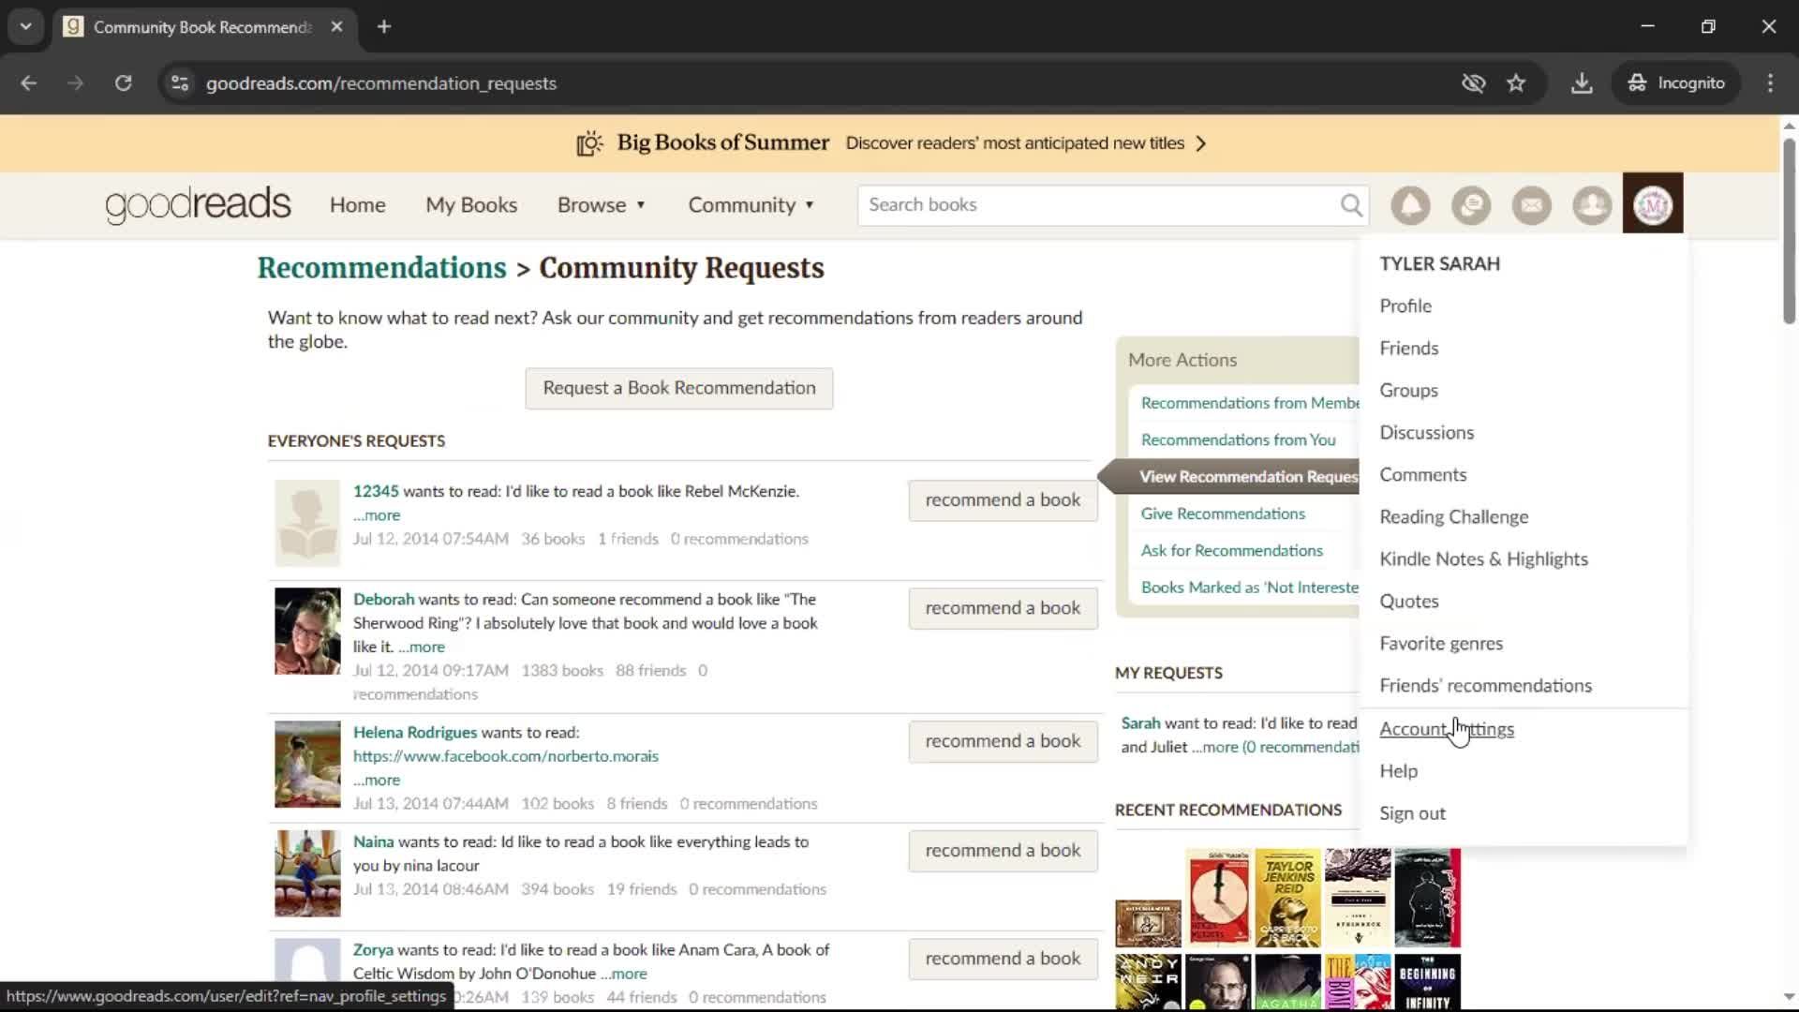Select Discussions in user menu
1799x1012 pixels.
pyautogui.click(x=1426, y=432)
